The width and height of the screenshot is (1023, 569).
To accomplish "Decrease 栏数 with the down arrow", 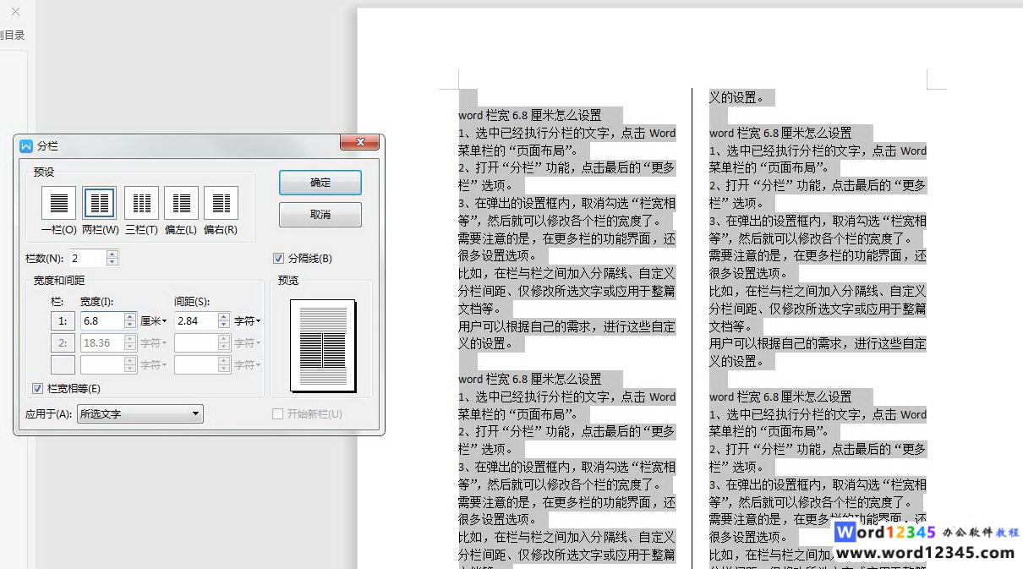I will (x=113, y=263).
